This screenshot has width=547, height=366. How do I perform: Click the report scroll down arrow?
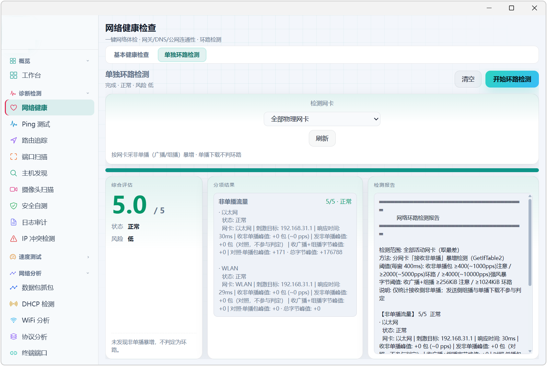pos(530,351)
